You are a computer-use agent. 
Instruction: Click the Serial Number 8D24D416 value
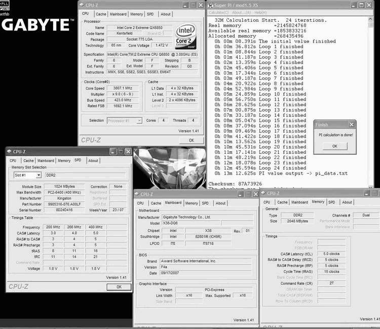pos(64,210)
